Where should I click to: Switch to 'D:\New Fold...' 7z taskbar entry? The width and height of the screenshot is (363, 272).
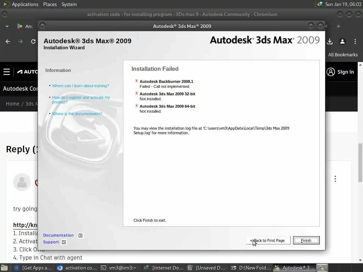251,268
